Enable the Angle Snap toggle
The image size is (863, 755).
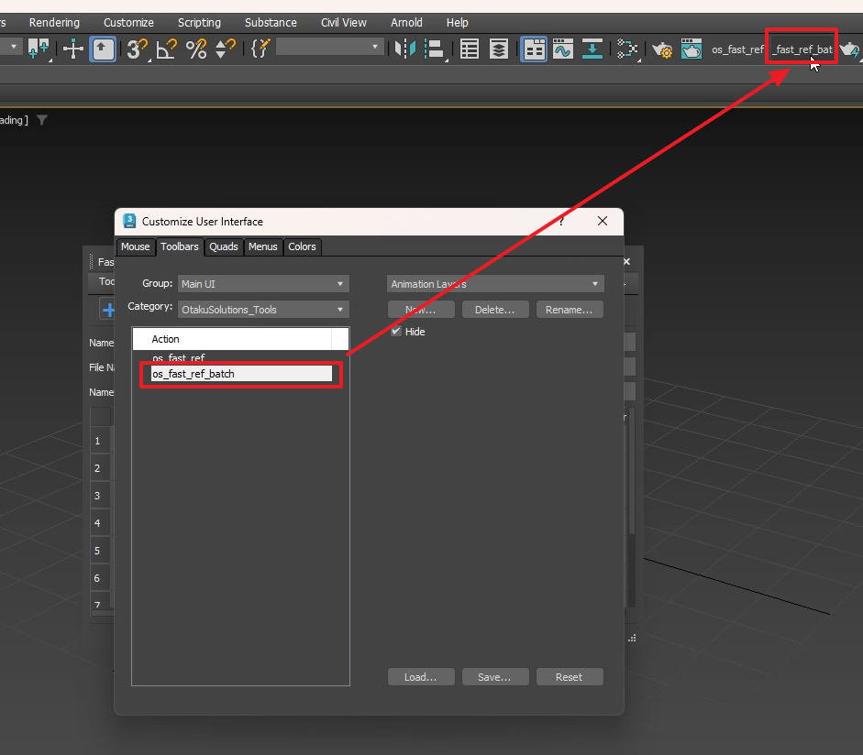pyautogui.click(x=167, y=49)
